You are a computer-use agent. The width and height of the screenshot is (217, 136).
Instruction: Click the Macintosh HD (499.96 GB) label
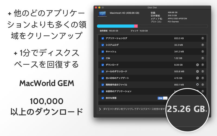(125, 13)
